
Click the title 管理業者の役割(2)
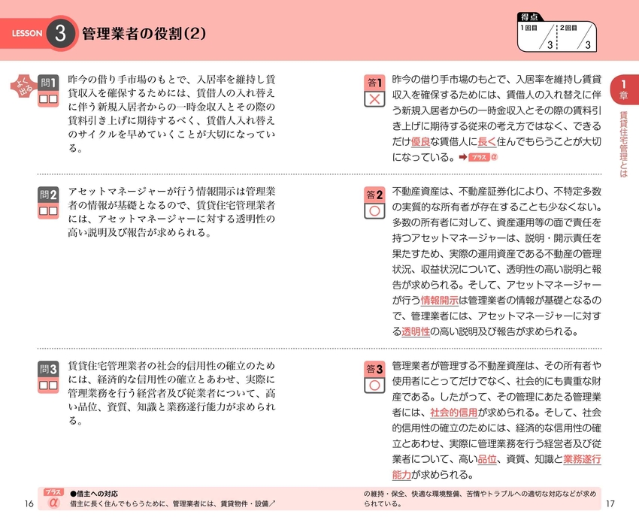click(x=144, y=33)
